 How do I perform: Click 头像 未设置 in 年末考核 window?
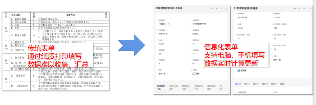click(x=240, y=28)
